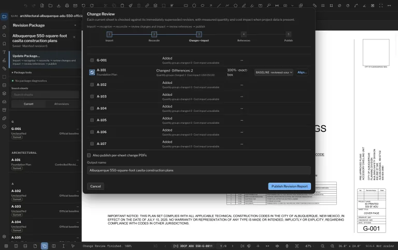
Task: Switch to the All revisions tab
Action: (x=62, y=104)
